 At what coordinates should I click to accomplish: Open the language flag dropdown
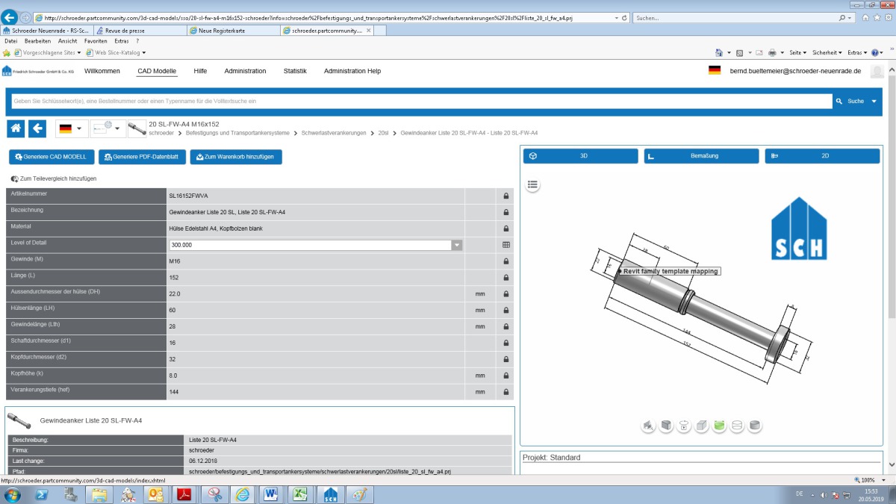[x=71, y=128]
